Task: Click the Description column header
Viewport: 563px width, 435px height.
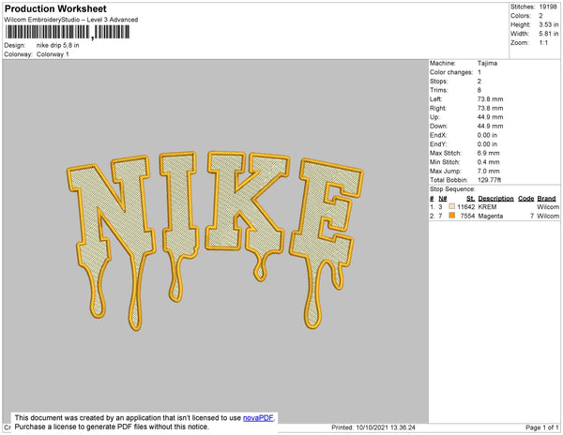Action: pos(495,199)
